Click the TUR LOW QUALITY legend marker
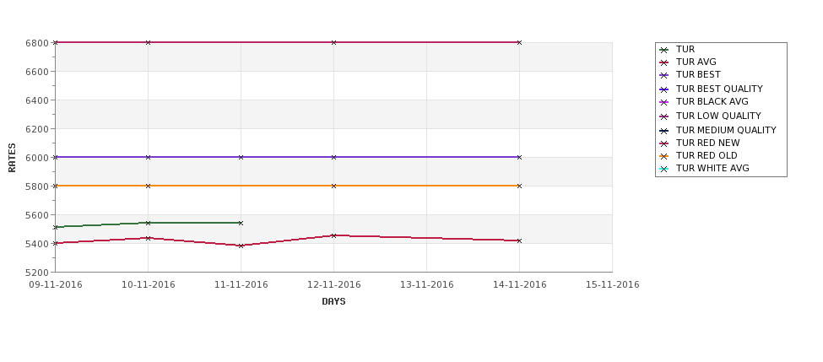The image size is (823, 362). pyautogui.click(x=664, y=116)
